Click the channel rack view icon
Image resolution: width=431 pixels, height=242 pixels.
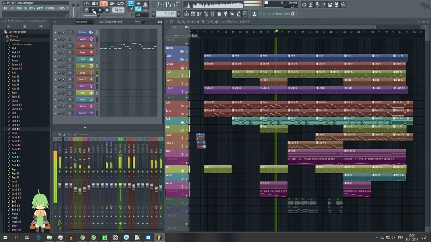point(193,14)
